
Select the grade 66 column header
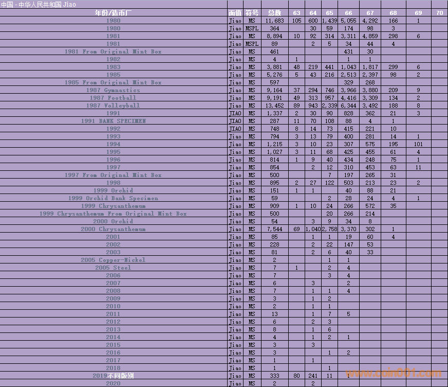coord(348,12)
